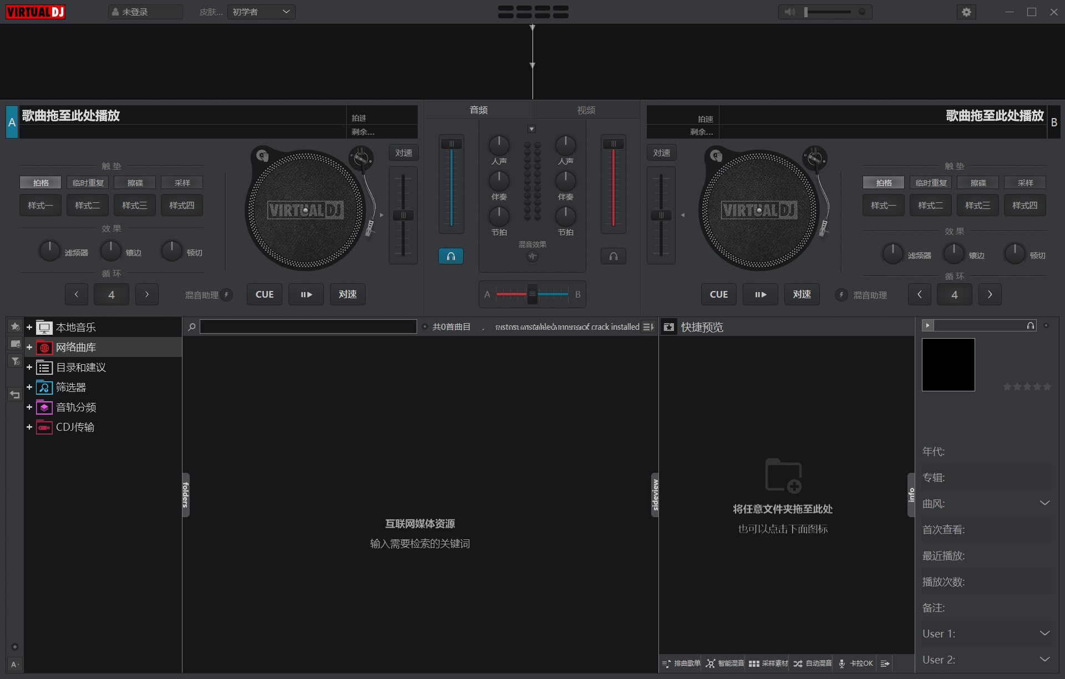This screenshot has width=1065, height=679.
Task: Expand the CDJ传输 tree node
Action: [x=29, y=427]
